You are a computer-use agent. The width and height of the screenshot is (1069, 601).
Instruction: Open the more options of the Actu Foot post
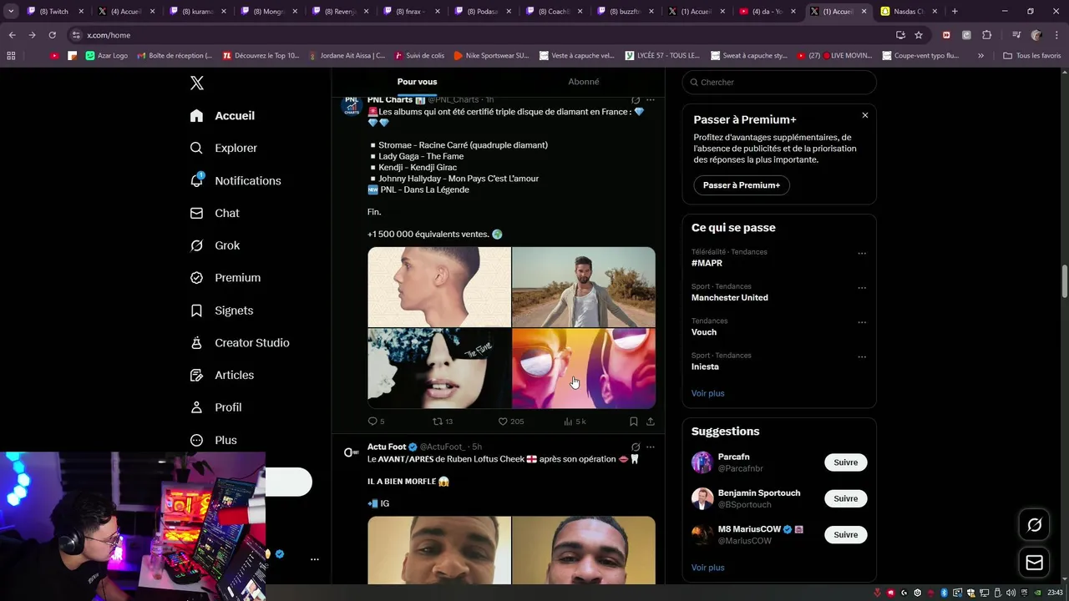click(x=651, y=447)
